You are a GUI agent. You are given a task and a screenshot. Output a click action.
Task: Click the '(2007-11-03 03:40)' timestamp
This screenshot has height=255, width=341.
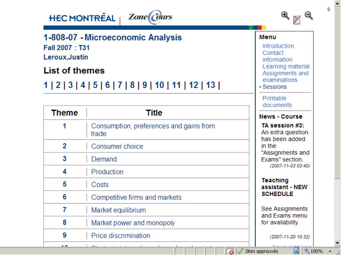click(x=290, y=166)
